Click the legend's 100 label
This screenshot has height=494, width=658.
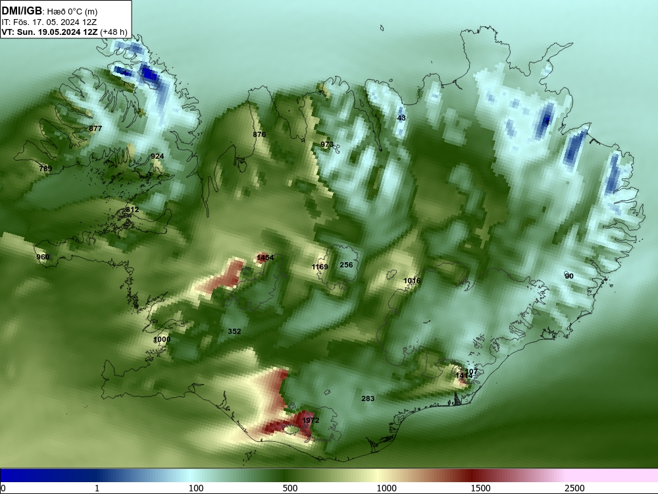[x=196, y=488]
